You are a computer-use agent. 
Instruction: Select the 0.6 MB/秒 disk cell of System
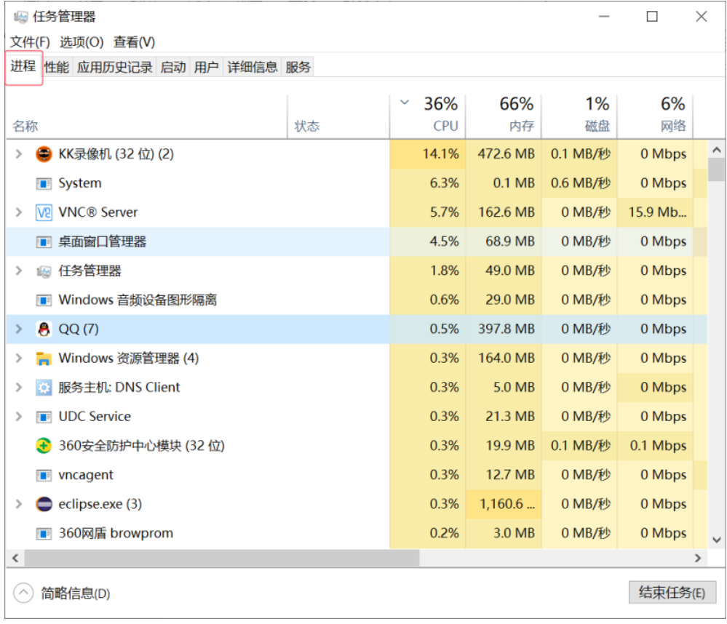tap(579, 183)
